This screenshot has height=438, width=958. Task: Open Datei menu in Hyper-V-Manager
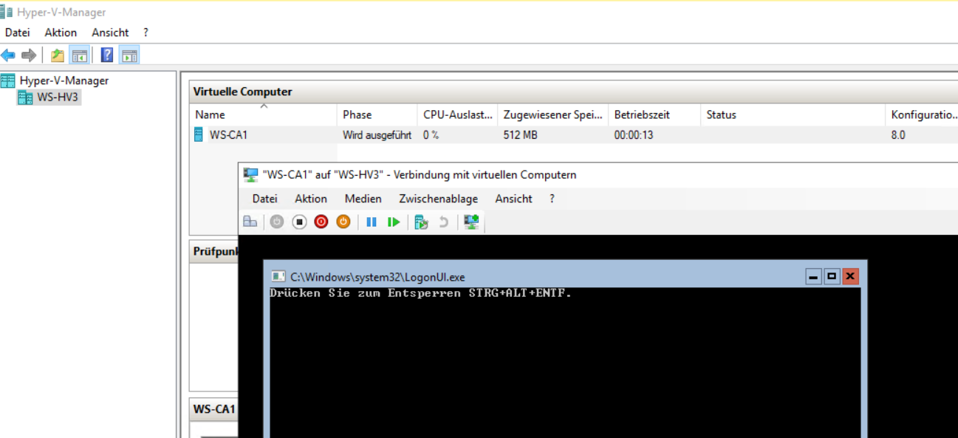pyautogui.click(x=18, y=32)
